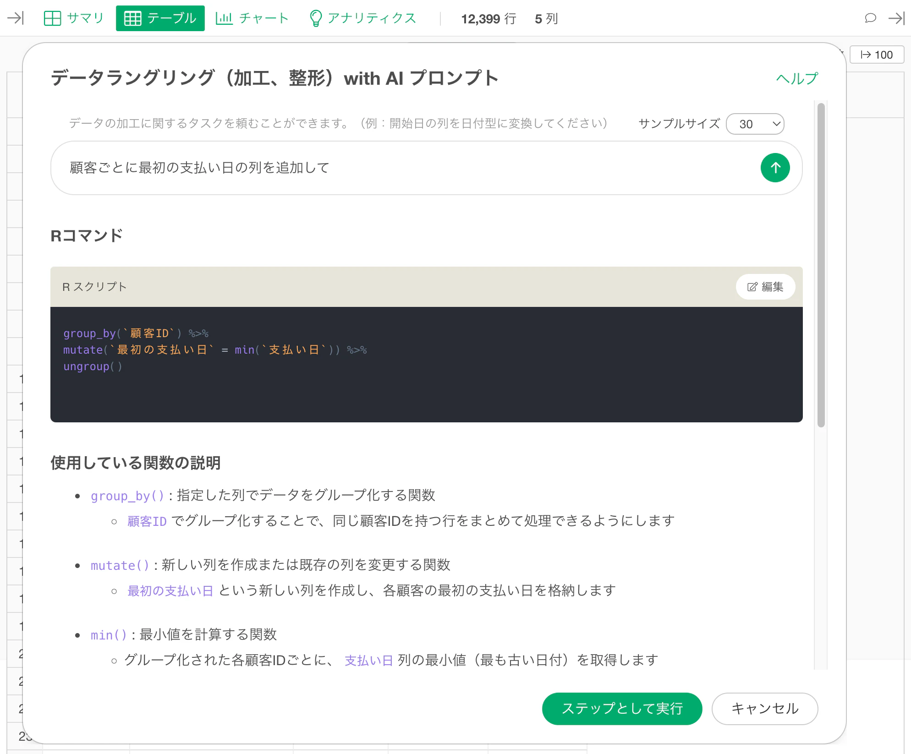Open the comments speech bubble icon

870,18
